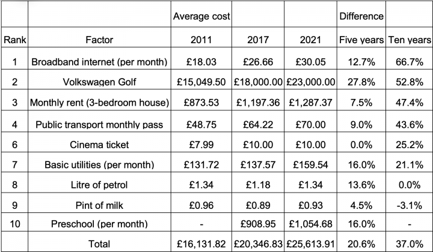Viewport: 433px width, 252px height.
Task: Select the Basic utilities (per month) cell
Action: (99, 163)
